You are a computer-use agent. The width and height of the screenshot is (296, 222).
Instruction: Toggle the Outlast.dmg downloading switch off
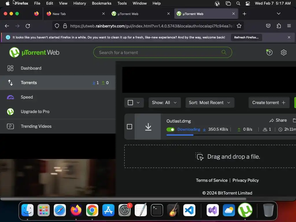pyautogui.click(x=171, y=129)
